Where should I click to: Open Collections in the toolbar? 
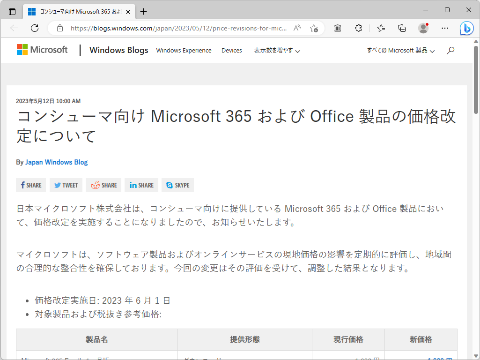tap(401, 28)
